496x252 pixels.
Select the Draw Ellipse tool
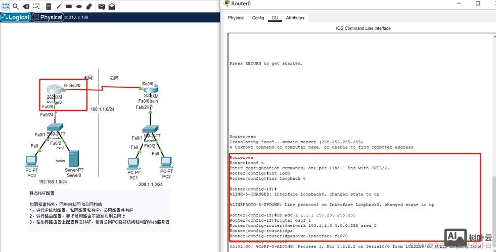coord(79,7)
